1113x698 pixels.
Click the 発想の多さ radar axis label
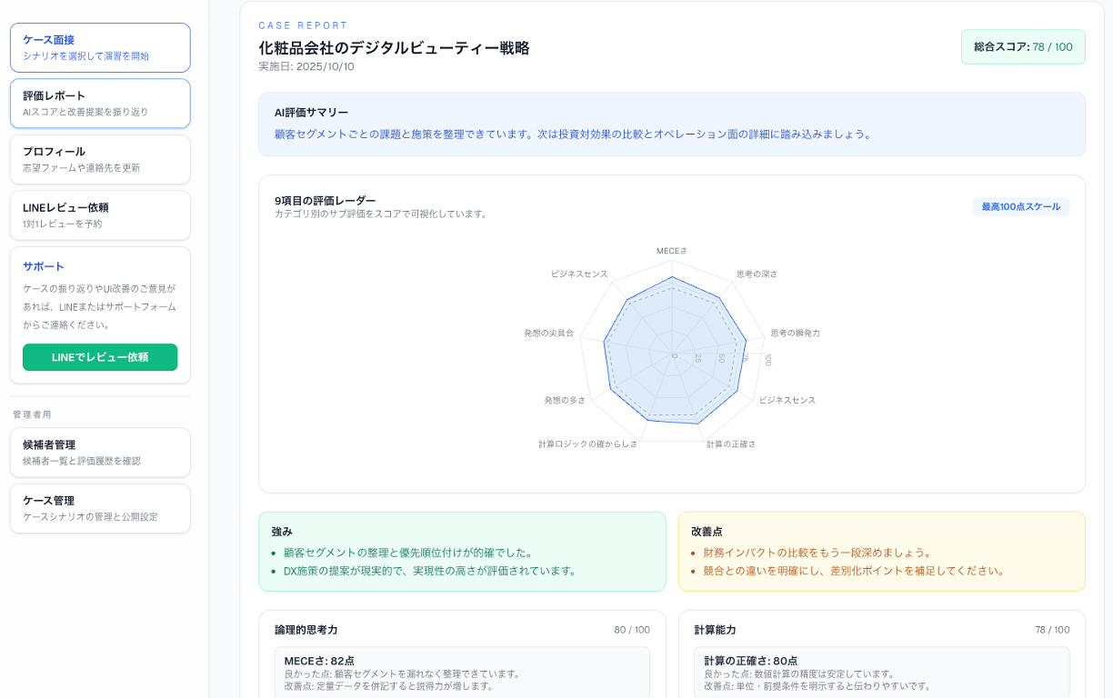[565, 400]
